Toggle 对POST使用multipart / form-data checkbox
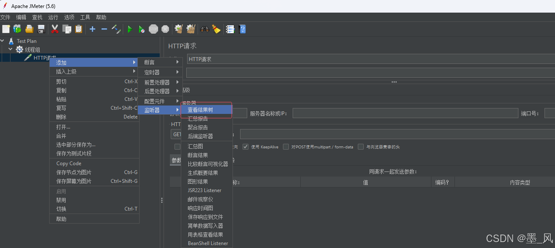Image resolution: width=555 pixels, height=248 pixels. (286, 147)
